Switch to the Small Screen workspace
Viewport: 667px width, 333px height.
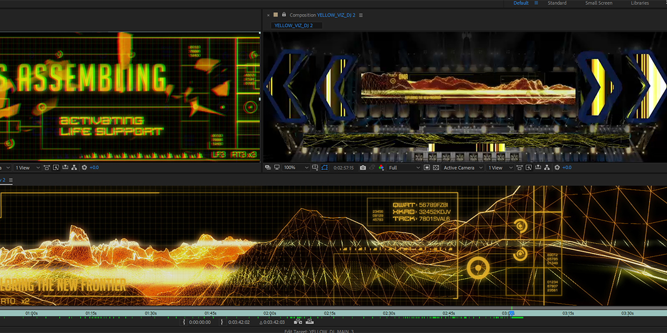tap(599, 3)
